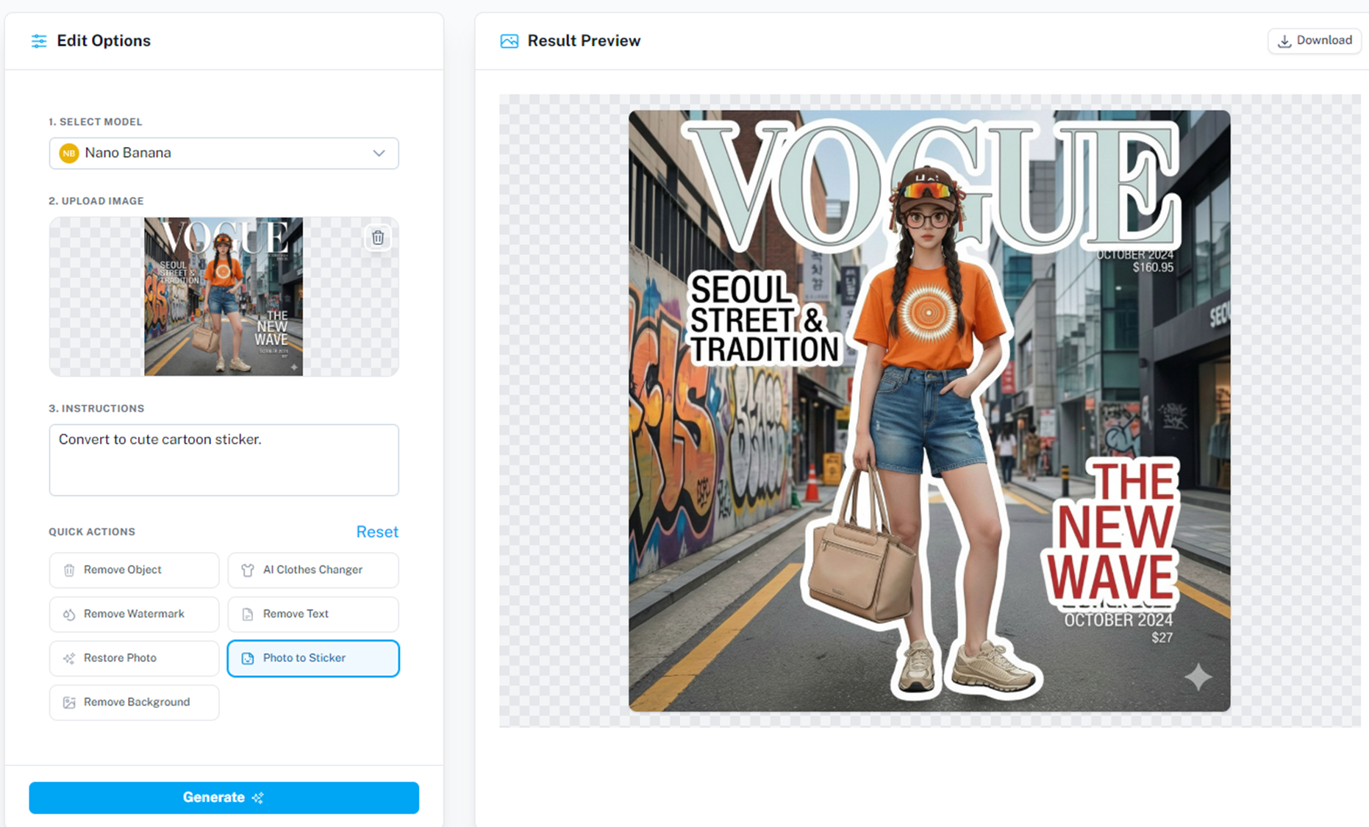Click the Edit Options sliders icon

tap(39, 41)
